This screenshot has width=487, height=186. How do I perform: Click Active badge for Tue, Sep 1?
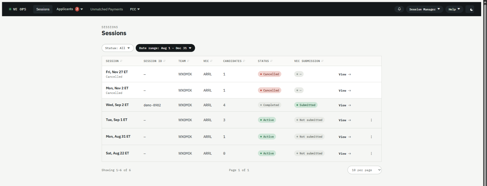pyautogui.click(x=267, y=120)
